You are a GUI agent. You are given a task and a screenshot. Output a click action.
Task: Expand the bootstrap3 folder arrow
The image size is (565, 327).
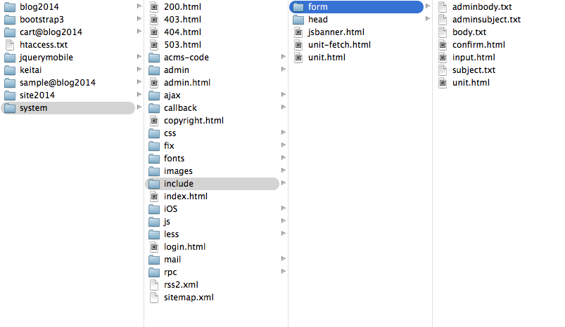139,19
